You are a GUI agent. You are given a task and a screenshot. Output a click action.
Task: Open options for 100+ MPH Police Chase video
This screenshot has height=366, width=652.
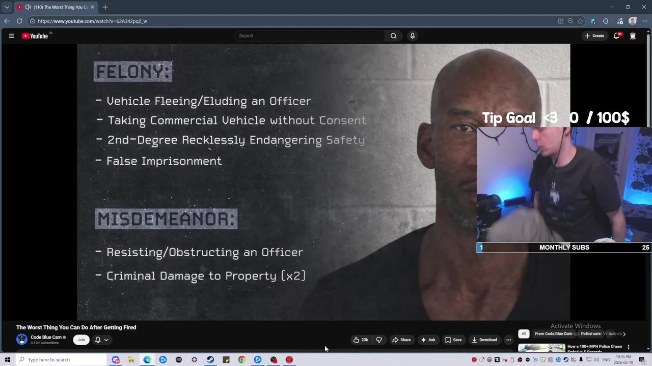point(629,347)
